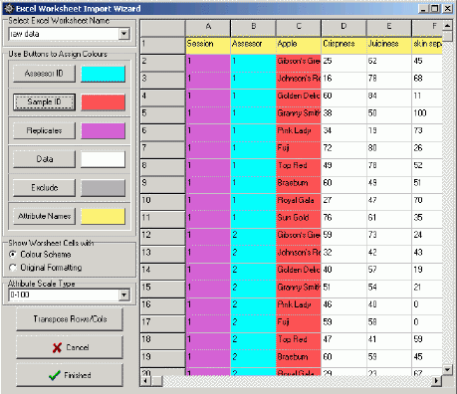The height and width of the screenshot is (394, 457).
Task: Click the right arrow of the horizontal scrollbar
Action: [436, 381]
